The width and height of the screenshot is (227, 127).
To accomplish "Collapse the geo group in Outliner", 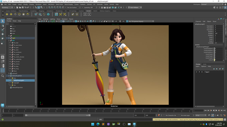I will point(9,40).
